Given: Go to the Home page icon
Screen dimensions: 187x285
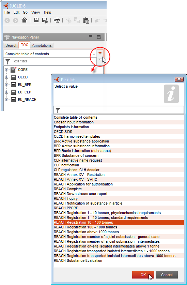Looking at the screenshot, I should point(24,20).
